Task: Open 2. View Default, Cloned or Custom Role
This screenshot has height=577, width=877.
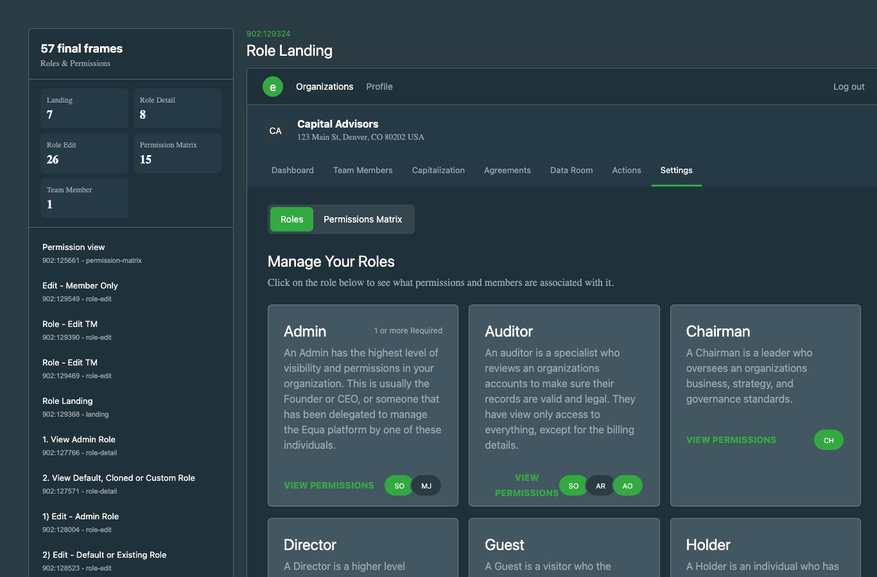Action: click(x=131, y=484)
